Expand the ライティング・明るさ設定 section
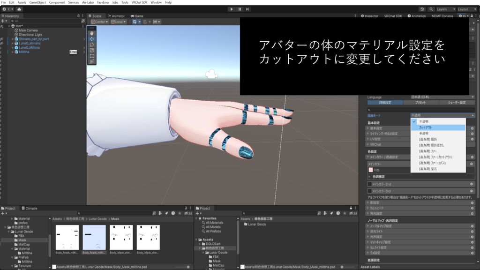 click(368, 134)
